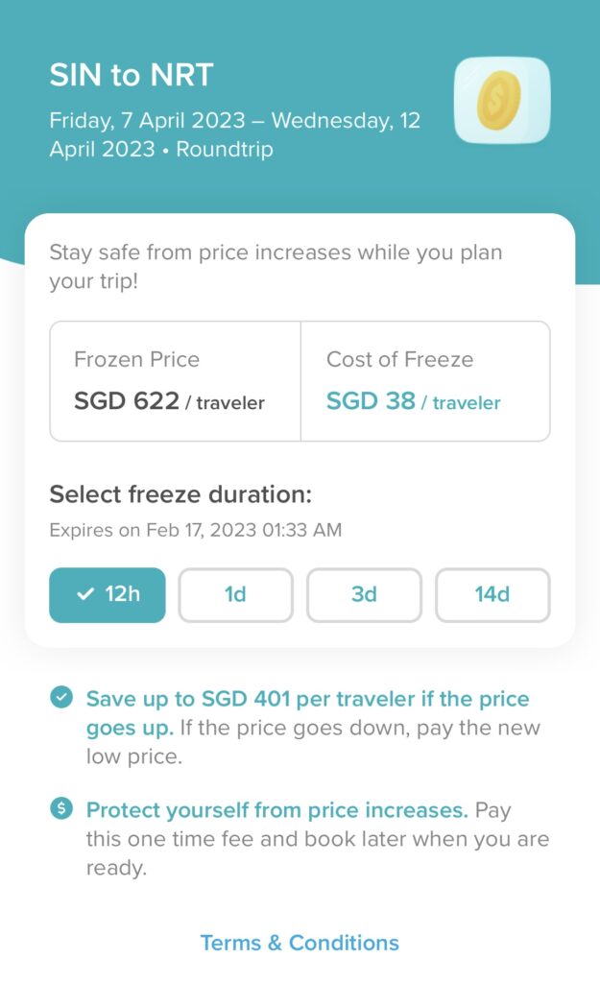Click the checkmark inside the 12h button
600x983 pixels.
pos(84,595)
